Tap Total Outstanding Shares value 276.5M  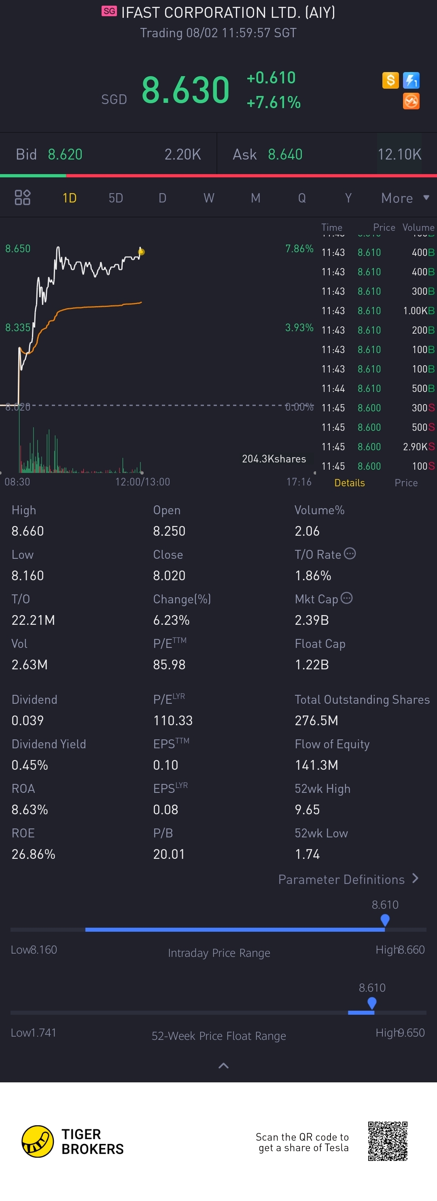(x=316, y=720)
